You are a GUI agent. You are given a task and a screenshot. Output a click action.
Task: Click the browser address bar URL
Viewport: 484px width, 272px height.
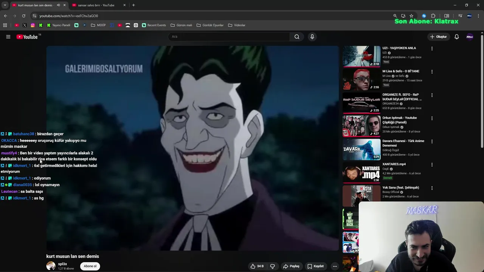pos(68,16)
